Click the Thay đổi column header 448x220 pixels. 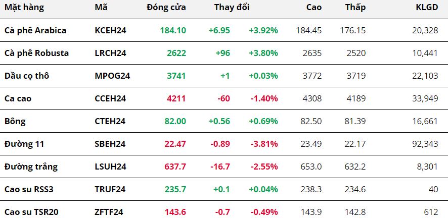pyautogui.click(x=232, y=8)
